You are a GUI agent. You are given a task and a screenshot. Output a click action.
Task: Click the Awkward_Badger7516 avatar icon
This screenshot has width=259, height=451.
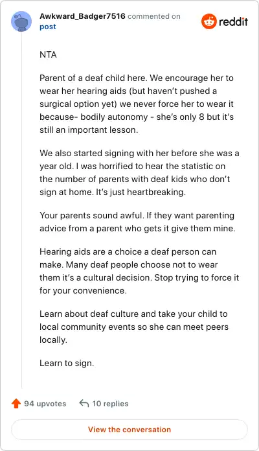tap(21, 21)
